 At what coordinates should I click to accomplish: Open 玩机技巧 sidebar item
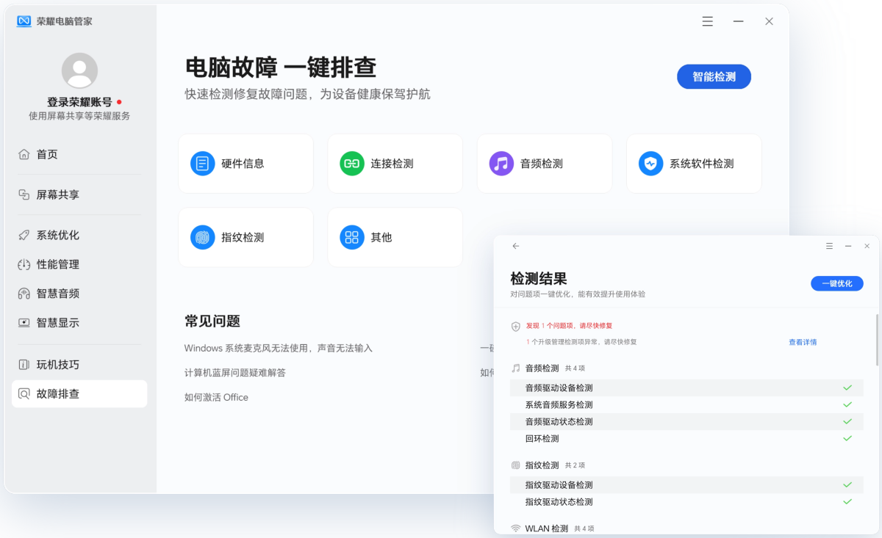point(79,365)
